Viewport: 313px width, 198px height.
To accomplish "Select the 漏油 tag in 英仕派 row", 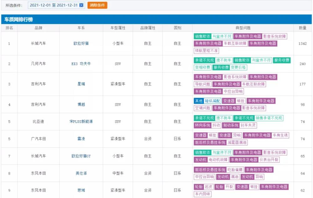I will click(234, 177).
